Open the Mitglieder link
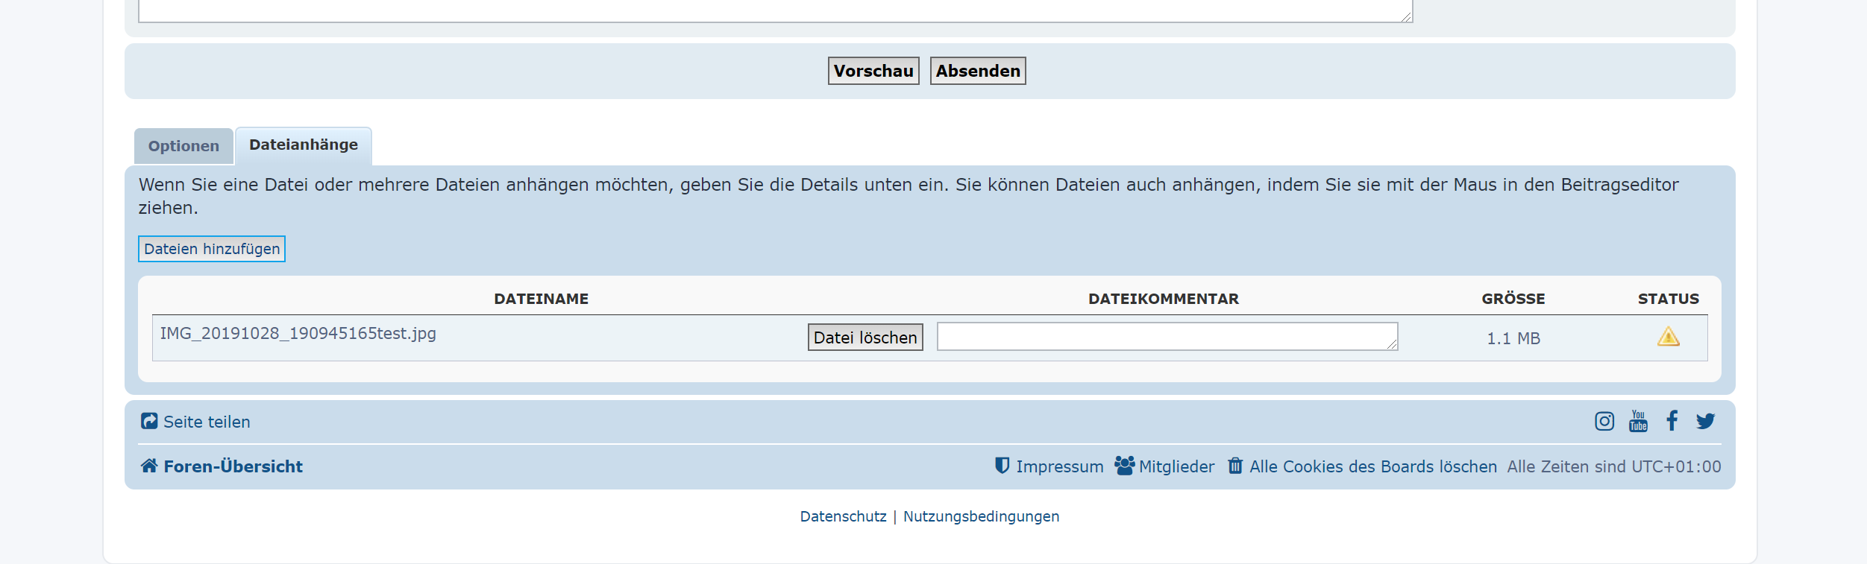The width and height of the screenshot is (1867, 564). [x=1176, y=467]
